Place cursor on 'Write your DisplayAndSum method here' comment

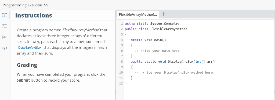[x=175, y=73]
